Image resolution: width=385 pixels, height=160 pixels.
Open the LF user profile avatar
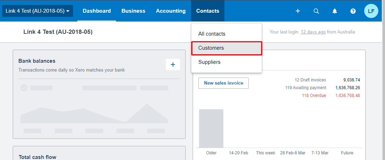click(x=371, y=11)
